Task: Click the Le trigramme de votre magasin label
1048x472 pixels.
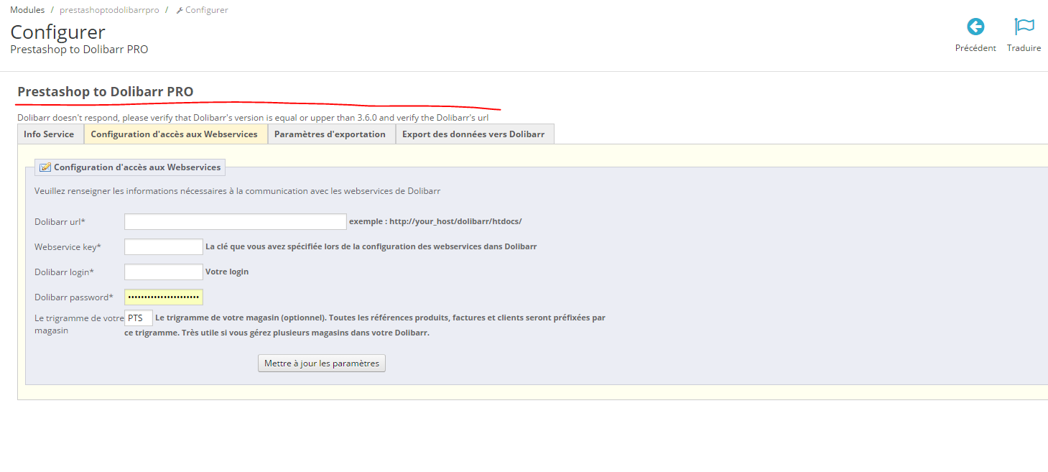Action: coord(79,324)
